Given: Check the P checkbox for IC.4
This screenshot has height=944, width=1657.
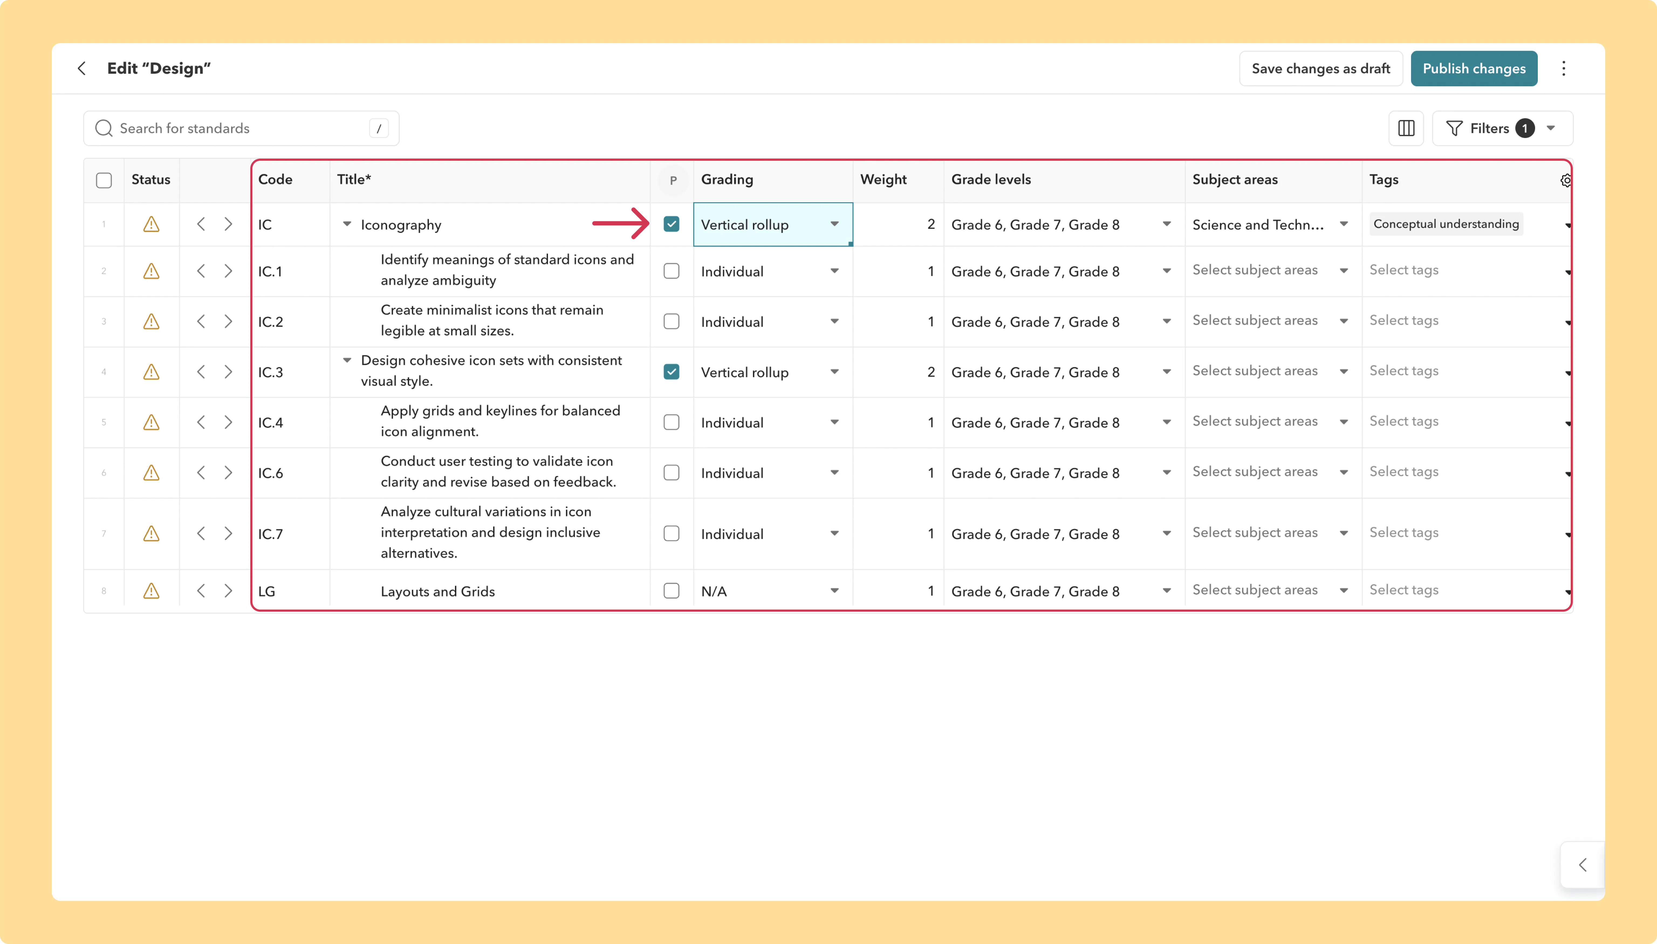Looking at the screenshot, I should coord(672,423).
